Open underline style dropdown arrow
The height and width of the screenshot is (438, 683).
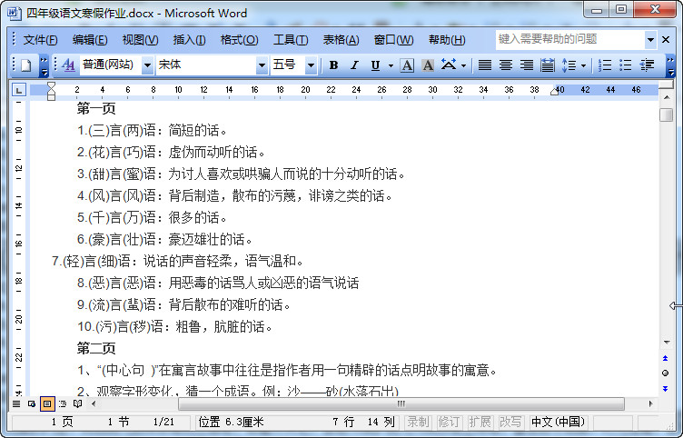(x=391, y=65)
